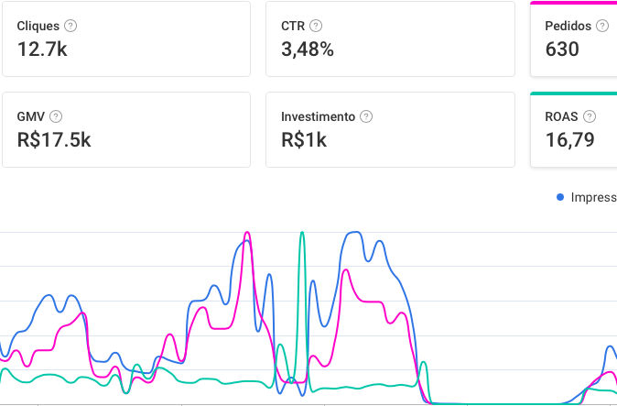Show the GMV help icon explanation
This screenshot has height=406, width=617.
coord(56,116)
